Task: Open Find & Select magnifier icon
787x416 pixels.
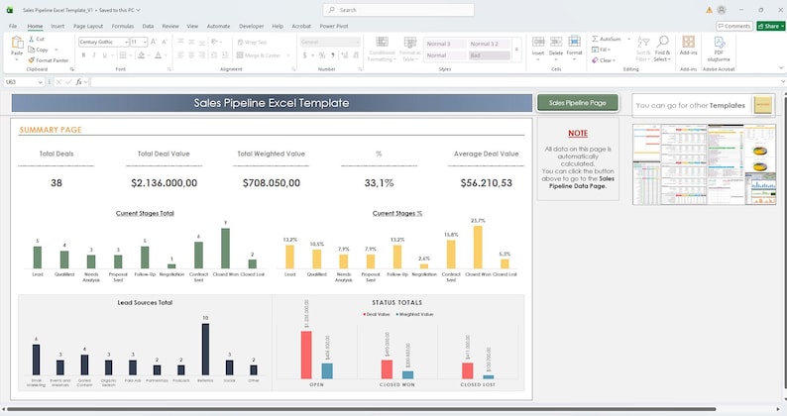Action: click(662, 42)
